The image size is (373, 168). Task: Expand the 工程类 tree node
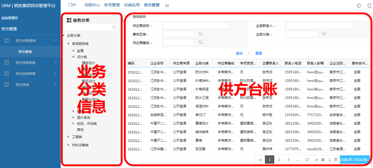pos(68,137)
